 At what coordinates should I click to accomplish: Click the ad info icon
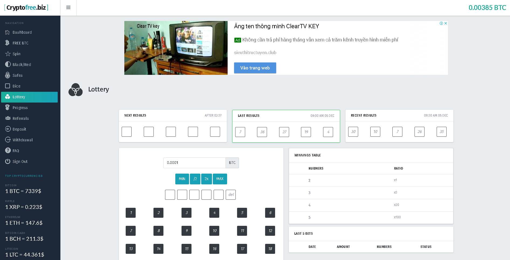click(441, 23)
